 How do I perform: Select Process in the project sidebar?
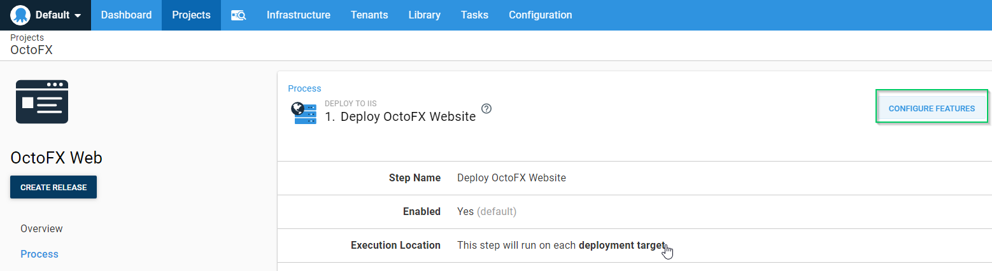(x=39, y=254)
